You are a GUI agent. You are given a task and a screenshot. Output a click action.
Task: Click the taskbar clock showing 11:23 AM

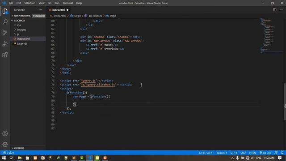(x=269, y=158)
